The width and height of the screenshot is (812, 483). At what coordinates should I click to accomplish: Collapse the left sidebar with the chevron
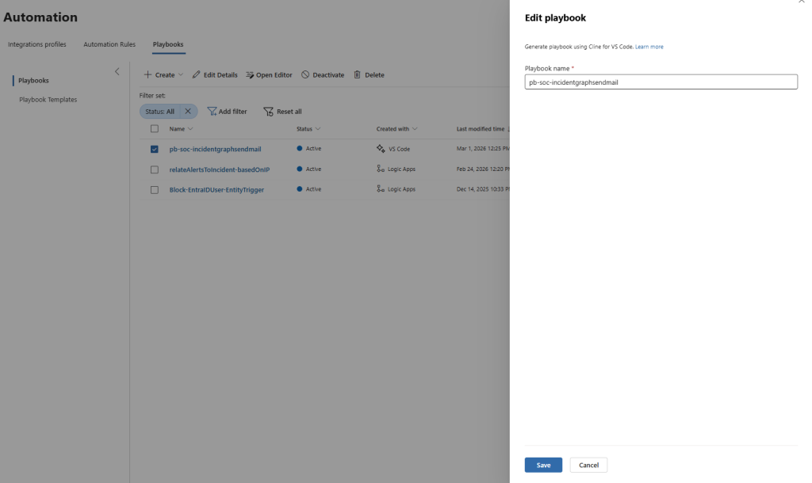117,72
